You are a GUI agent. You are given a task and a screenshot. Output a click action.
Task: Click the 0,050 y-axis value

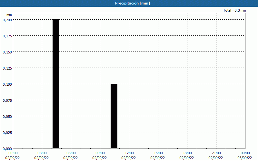coord(7,117)
